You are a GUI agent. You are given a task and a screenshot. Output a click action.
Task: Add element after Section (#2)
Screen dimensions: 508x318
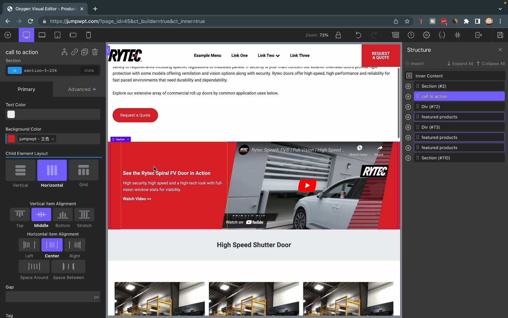pyautogui.click(x=408, y=86)
